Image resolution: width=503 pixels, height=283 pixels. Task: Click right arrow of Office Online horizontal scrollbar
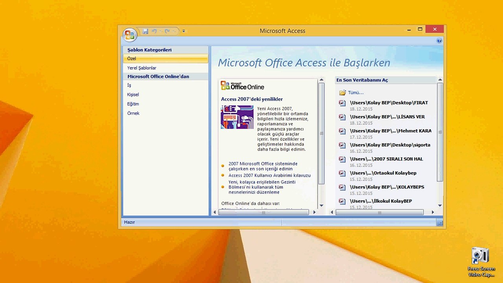click(314, 212)
